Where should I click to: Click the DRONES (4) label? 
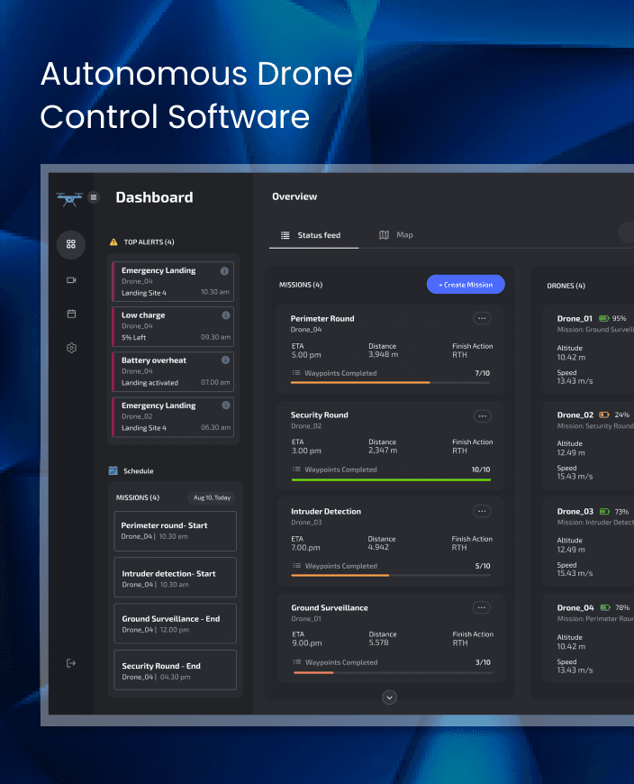[x=566, y=286]
